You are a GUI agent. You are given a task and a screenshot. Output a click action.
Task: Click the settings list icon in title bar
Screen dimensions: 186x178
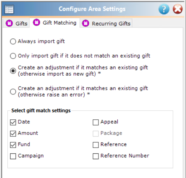click(9, 9)
